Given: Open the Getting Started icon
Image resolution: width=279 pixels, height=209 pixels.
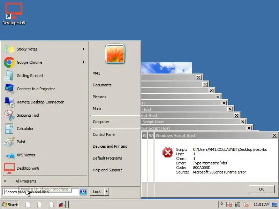Looking at the screenshot, I should 9,76.
